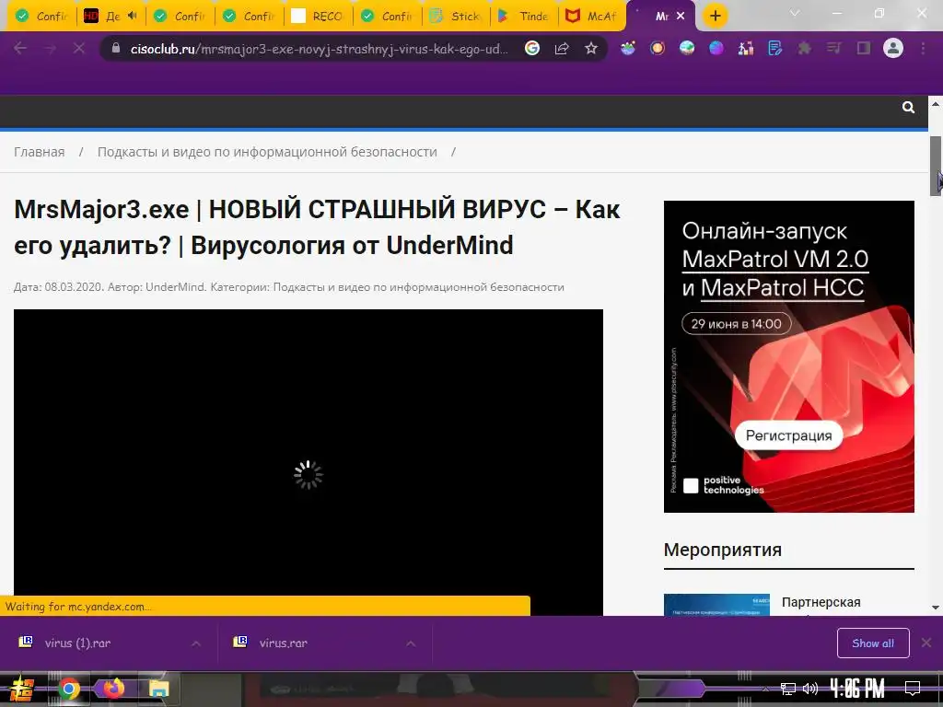Close the active Mr tab
The image size is (943, 707).
pos(681,17)
